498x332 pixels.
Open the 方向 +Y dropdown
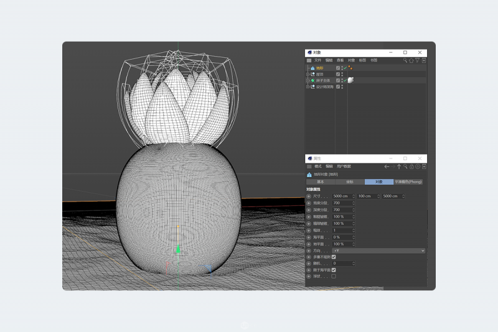pyautogui.click(x=378, y=250)
